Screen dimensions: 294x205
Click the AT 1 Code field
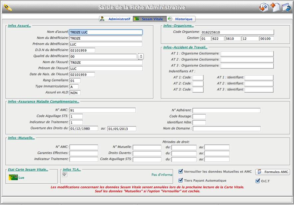(x=198, y=78)
